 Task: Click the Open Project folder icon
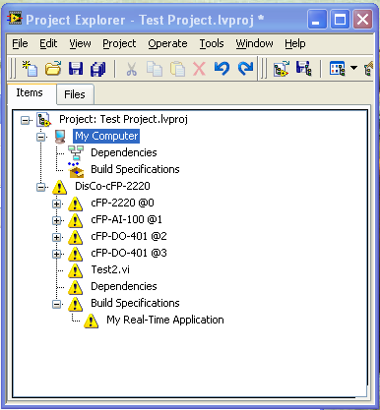pyautogui.click(x=53, y=69)
